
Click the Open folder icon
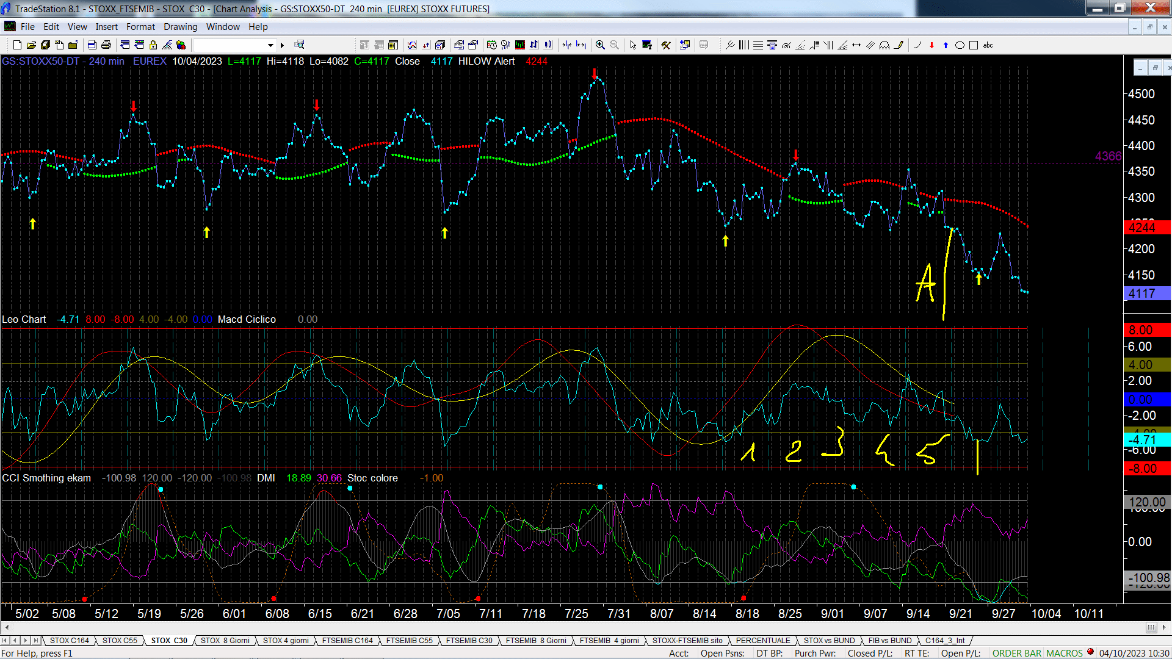tap(31, 45)
